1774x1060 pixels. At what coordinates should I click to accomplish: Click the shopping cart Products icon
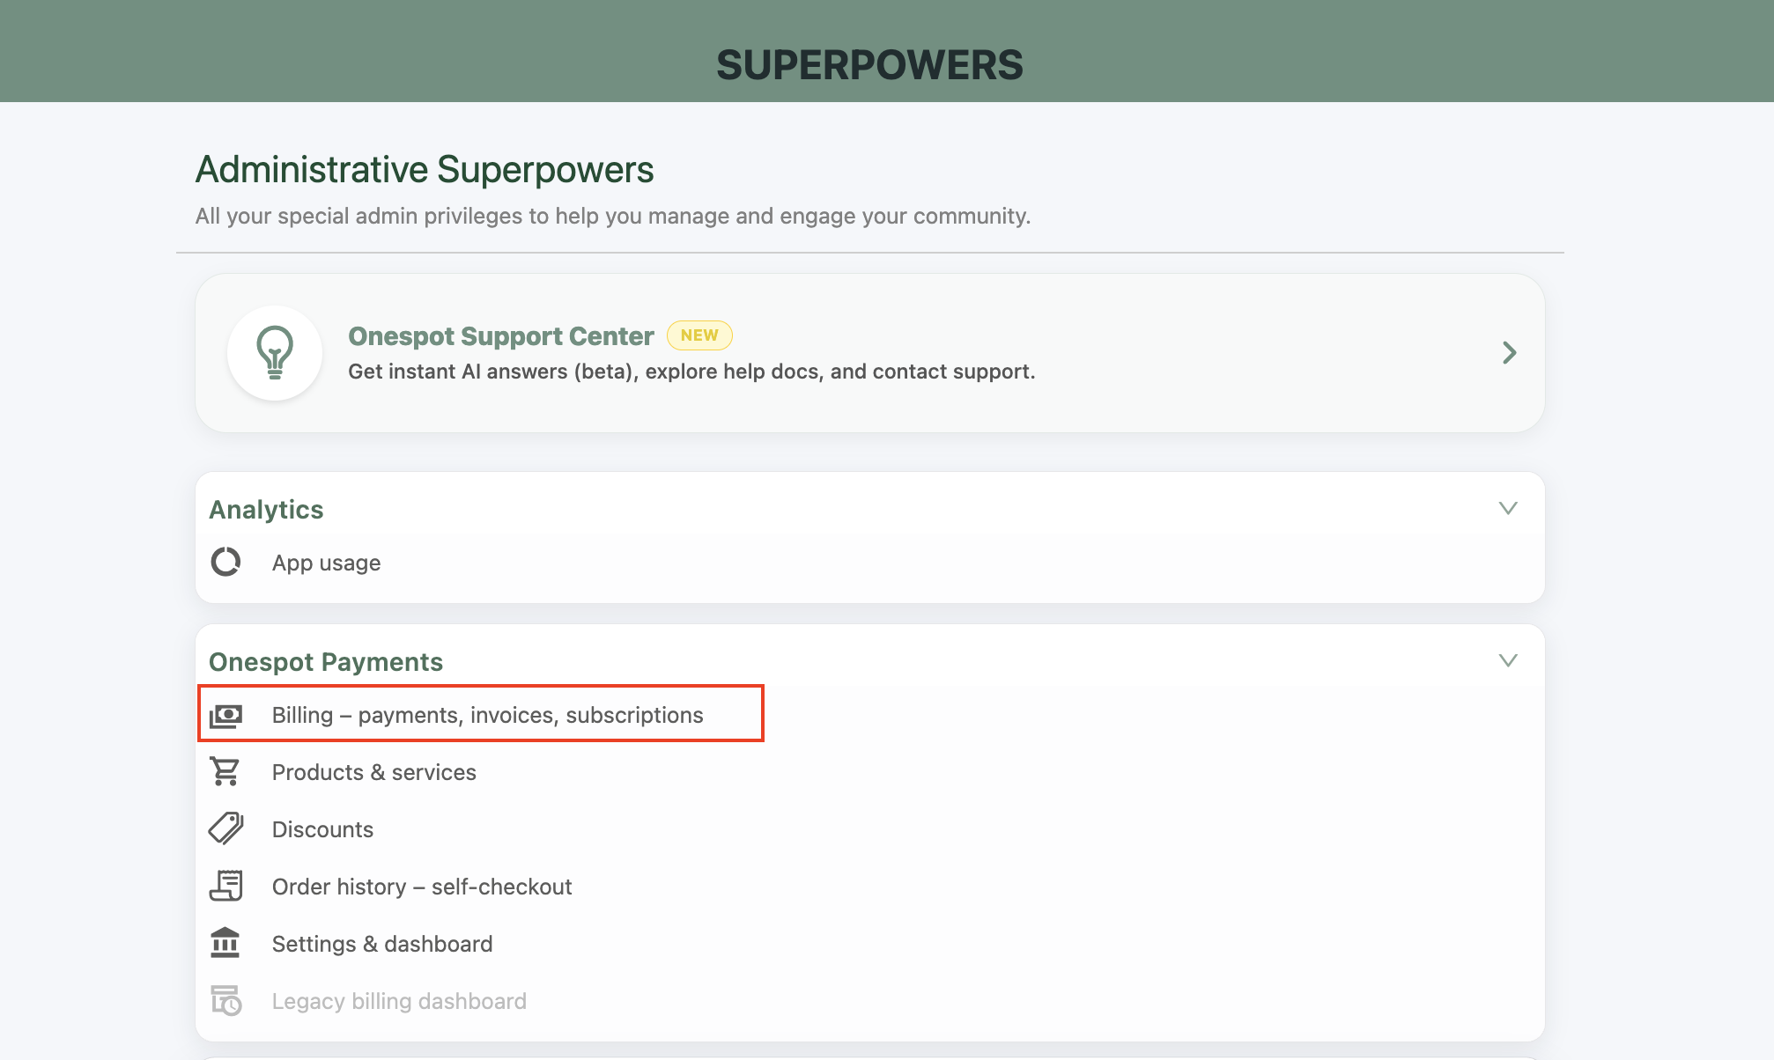point(225,772)
